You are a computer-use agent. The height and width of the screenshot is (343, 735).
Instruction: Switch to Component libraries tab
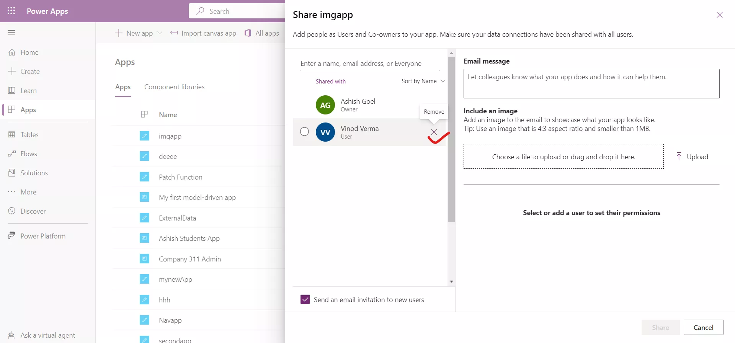174,87
